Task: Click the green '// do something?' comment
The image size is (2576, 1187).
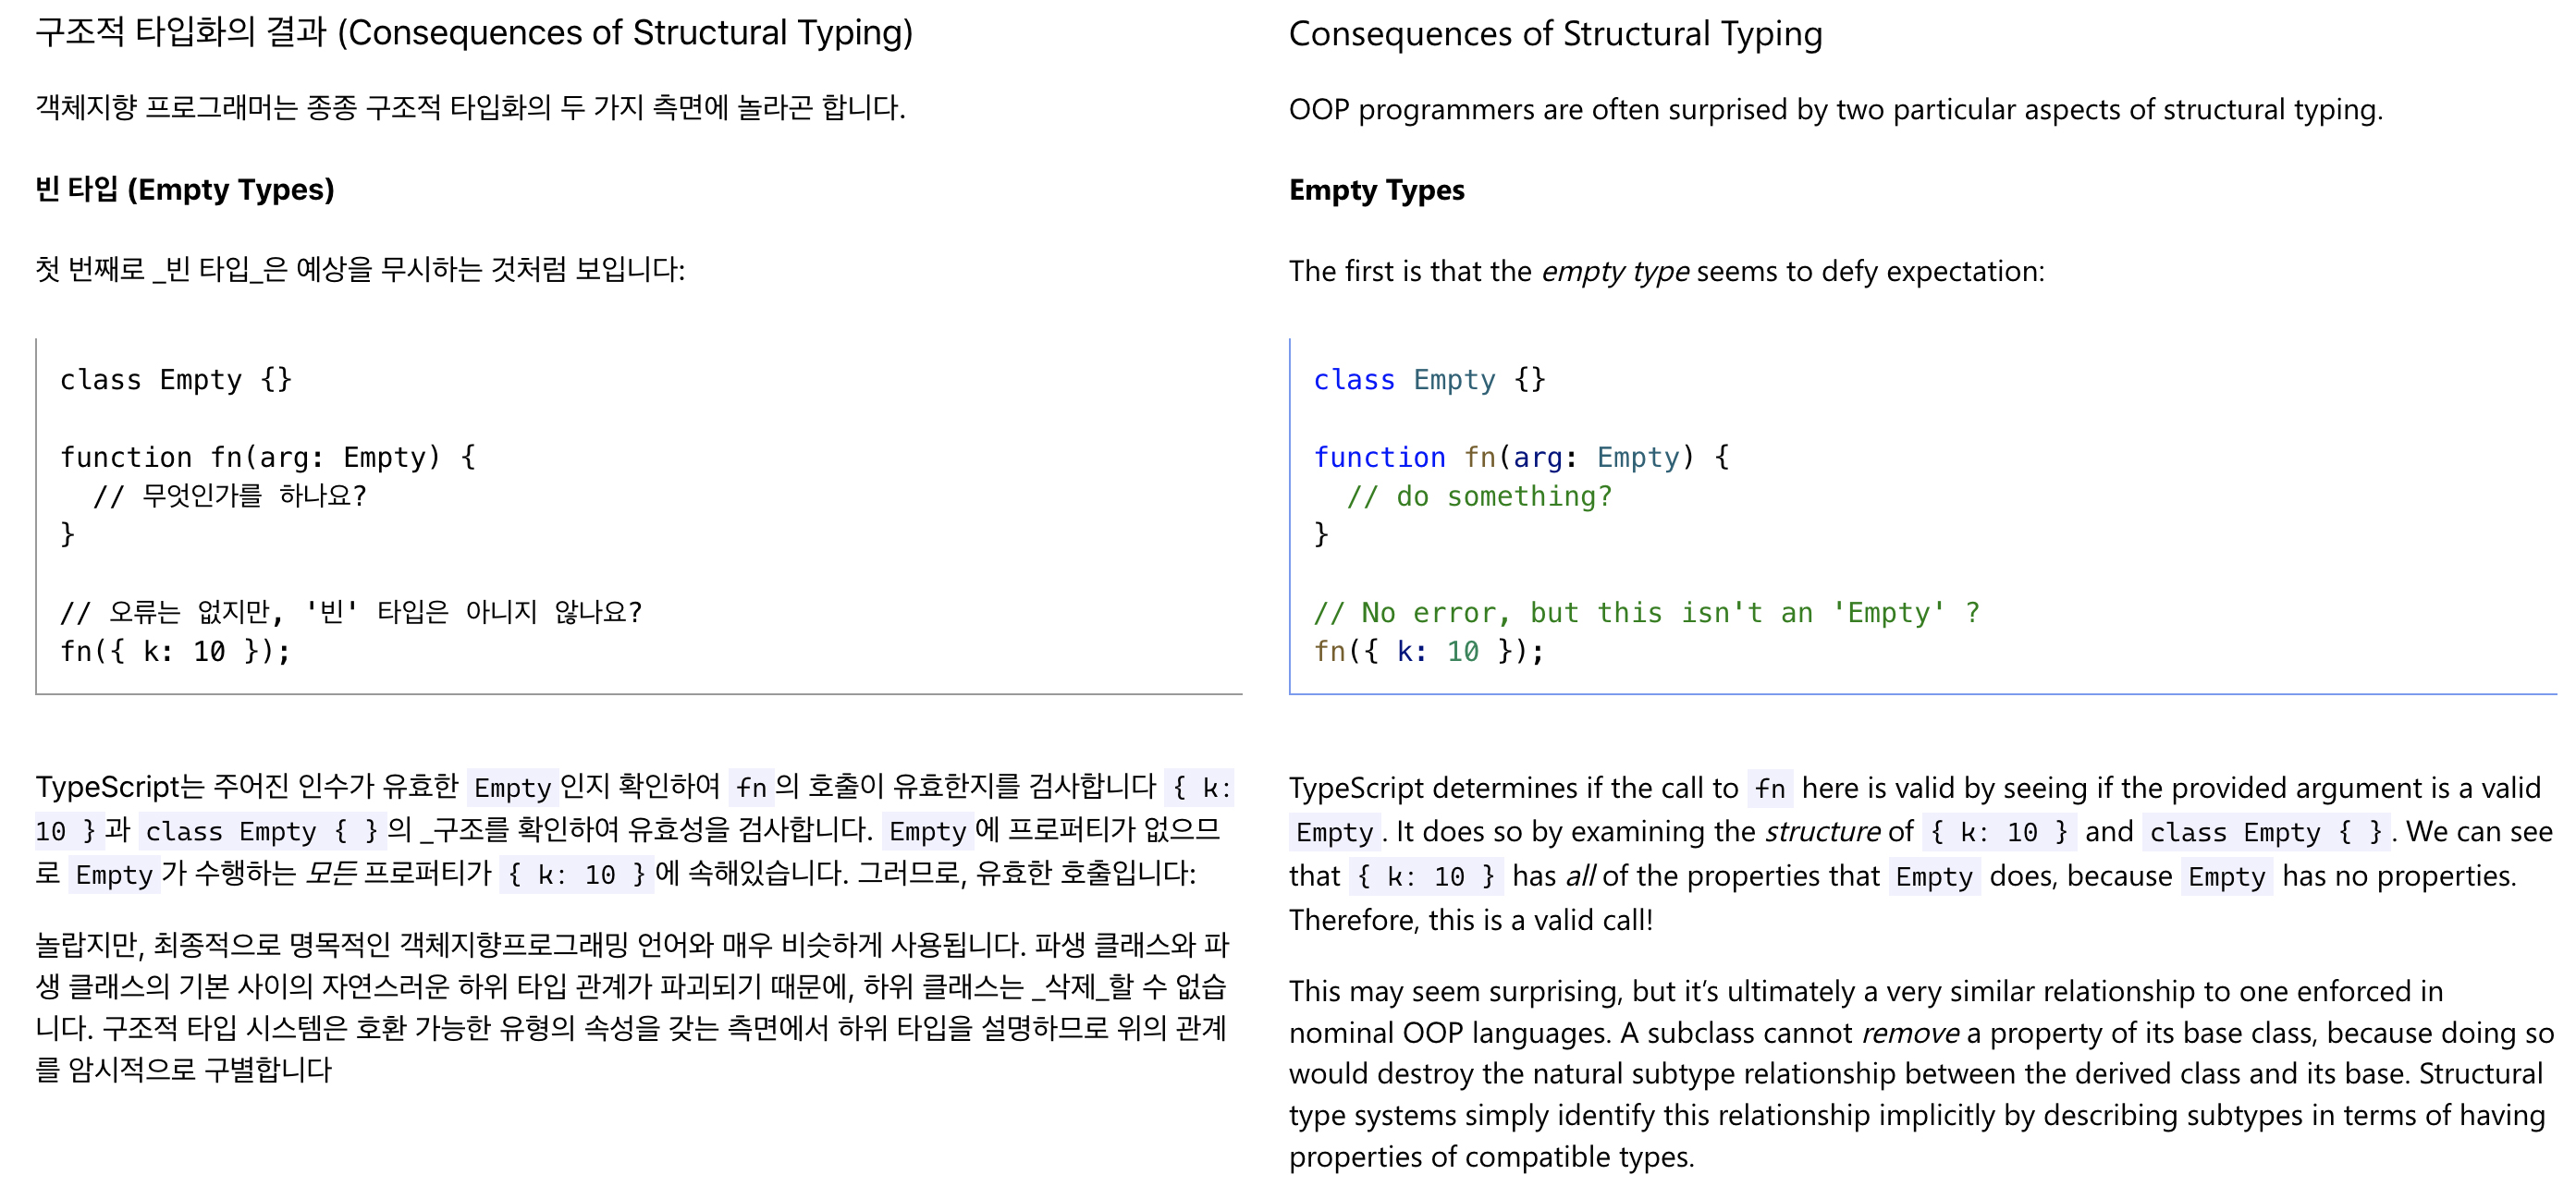Action: point(1478,496)
